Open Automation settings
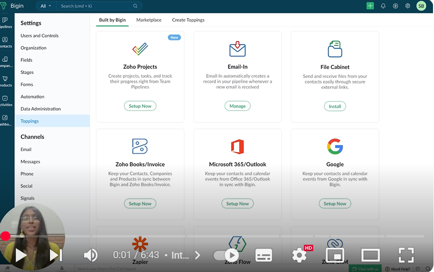The width and height of the screenshot is (434, 272). tap(32, 97)
